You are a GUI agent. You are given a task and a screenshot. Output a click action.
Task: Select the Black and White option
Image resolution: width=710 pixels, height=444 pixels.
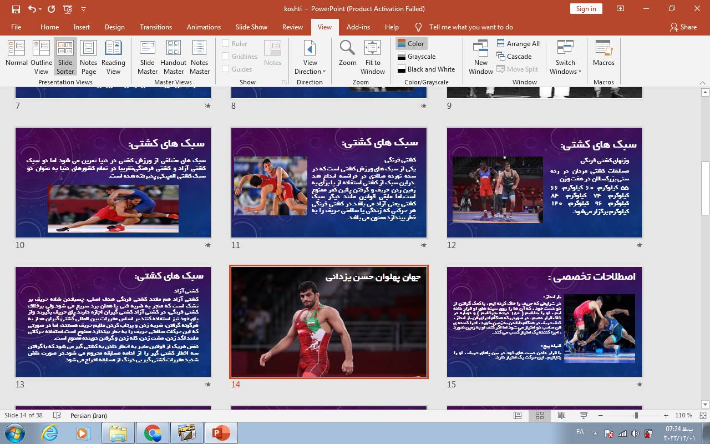tap(426, 69)
